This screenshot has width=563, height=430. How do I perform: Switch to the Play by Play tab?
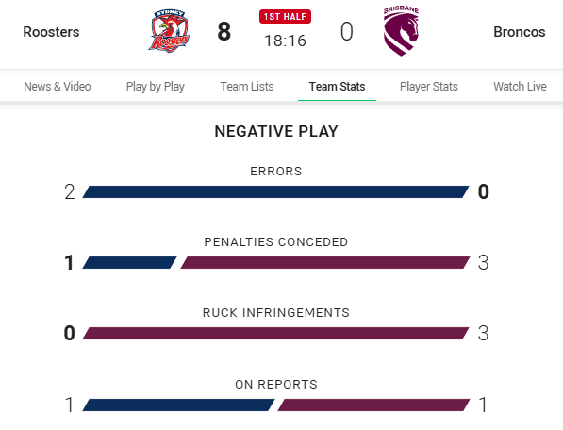(155, 87)
